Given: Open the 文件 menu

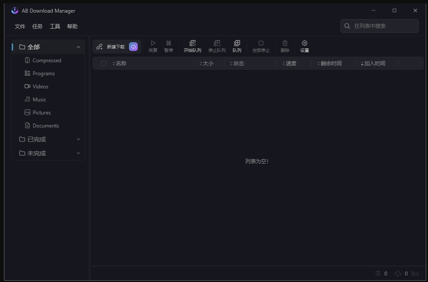Looking at the screenshot, I should click(x=20, y=27).
